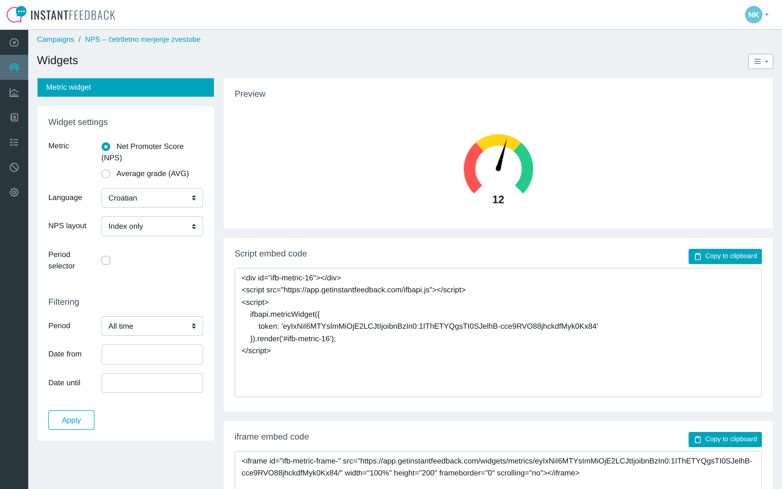The height and width of the screenshot is (489, 782).
Task: Click the NK user avatar
Action: click(x=753, y=15)
